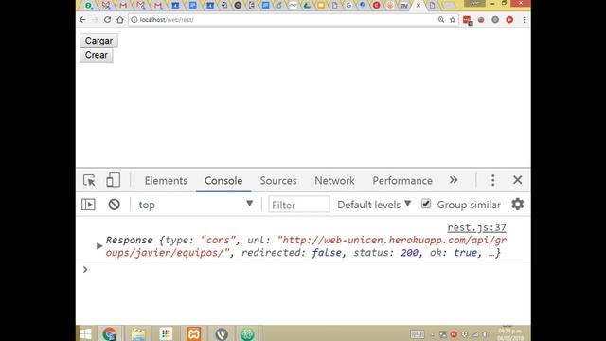This screenshot has height=341, width=606.
Task: Open Chrome from the taskbar
Action: coord(110,334)
